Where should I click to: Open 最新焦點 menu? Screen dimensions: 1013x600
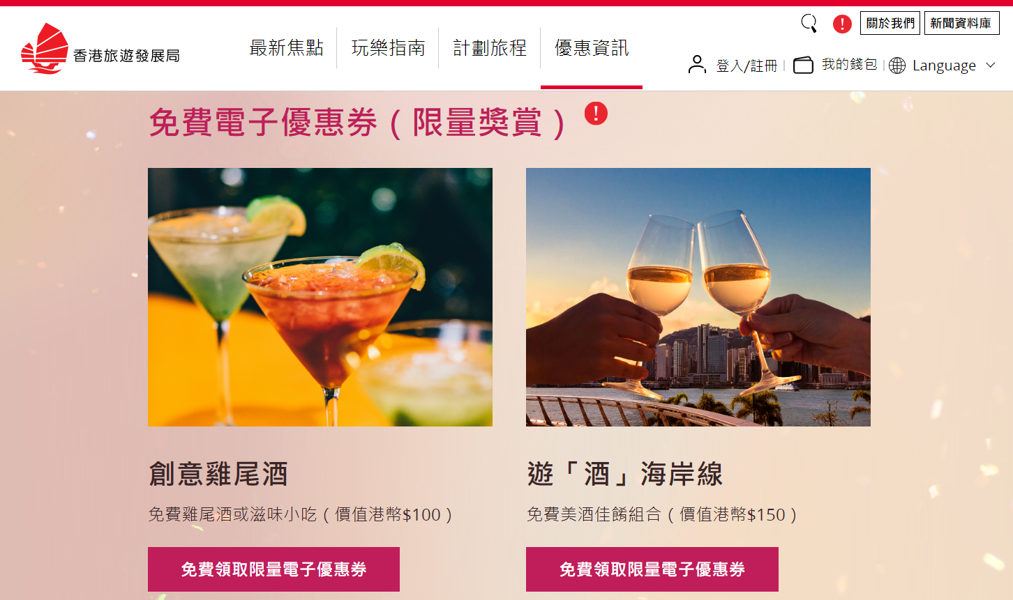pos(286,48)
